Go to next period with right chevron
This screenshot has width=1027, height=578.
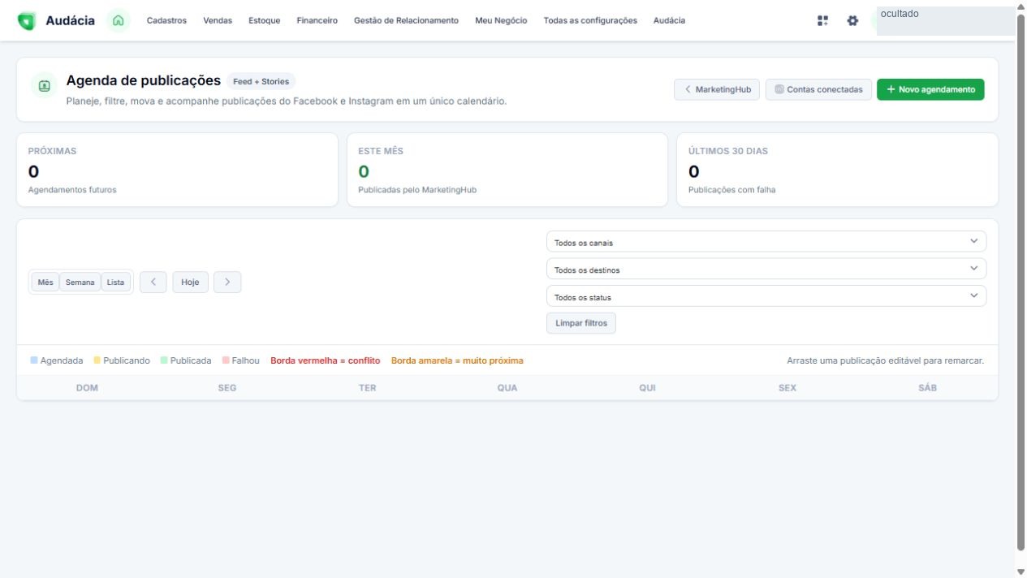click(x=227, y=282)
